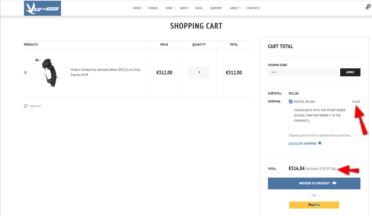372x216 pixels.
Task: Open the shopping cart icon in header
Action: point(367,8)
